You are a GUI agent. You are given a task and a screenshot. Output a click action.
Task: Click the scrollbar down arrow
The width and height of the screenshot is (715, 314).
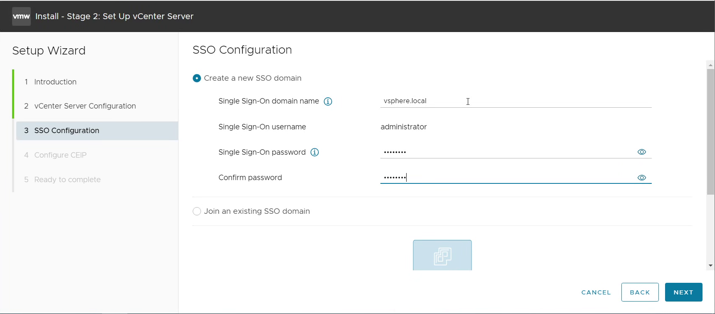coord(710,266)
